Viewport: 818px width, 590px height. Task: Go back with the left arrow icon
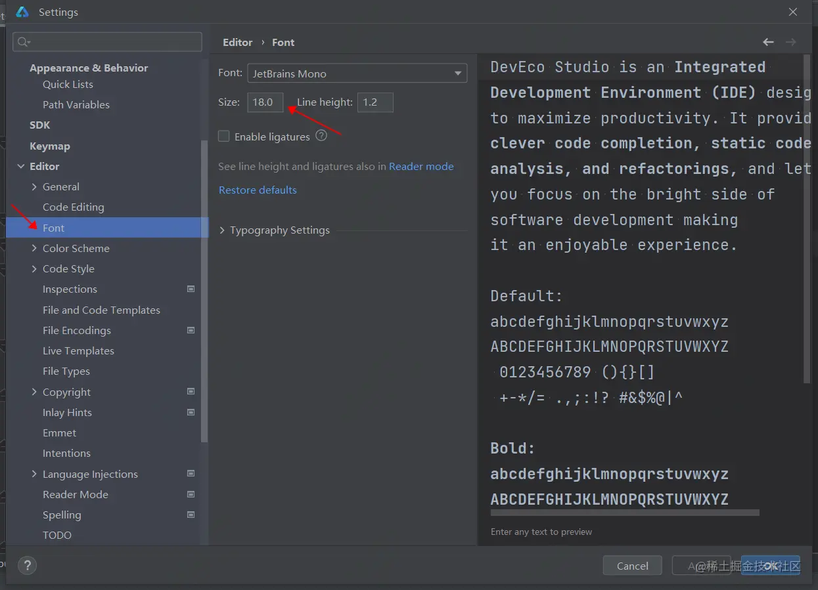(x=768, y=42)
